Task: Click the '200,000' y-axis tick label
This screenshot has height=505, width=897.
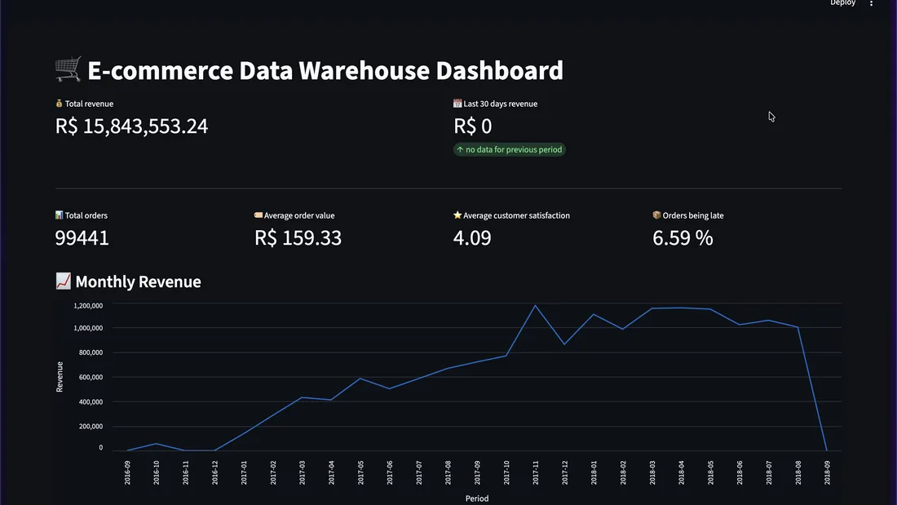Action: pos(91,426)
